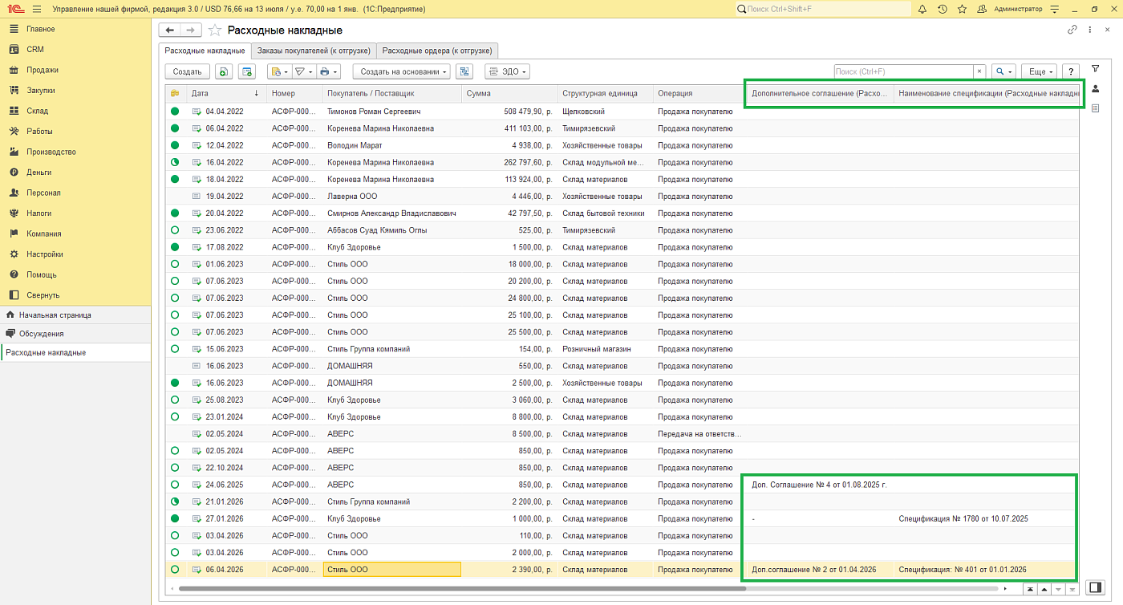The width and height of the screenshot is (1123, 605).
Task: Click the Структурная единица column header
Action: [x=605, y=93]
